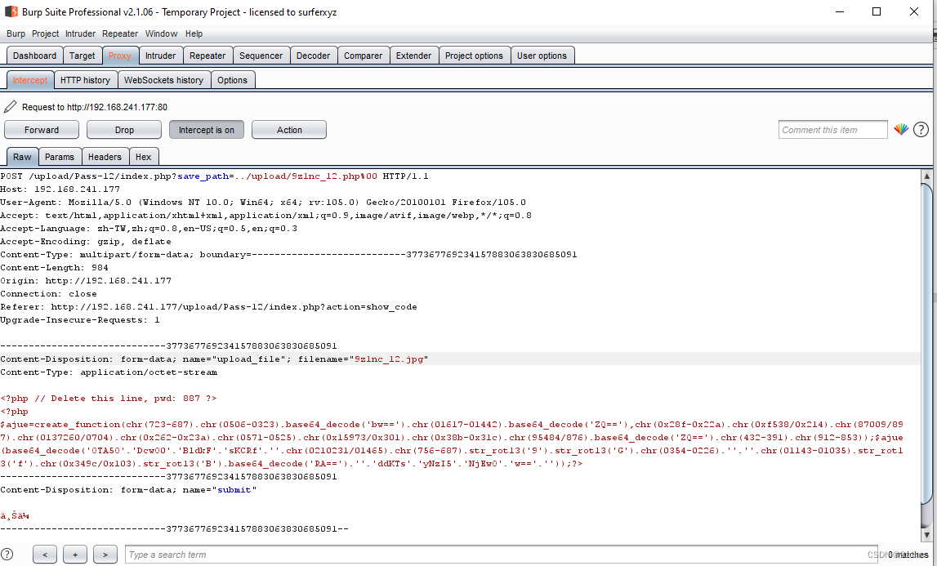Open the highlight color picker icon
The width and height of the screenshot is (937, 566).
[x=901, y=129]
